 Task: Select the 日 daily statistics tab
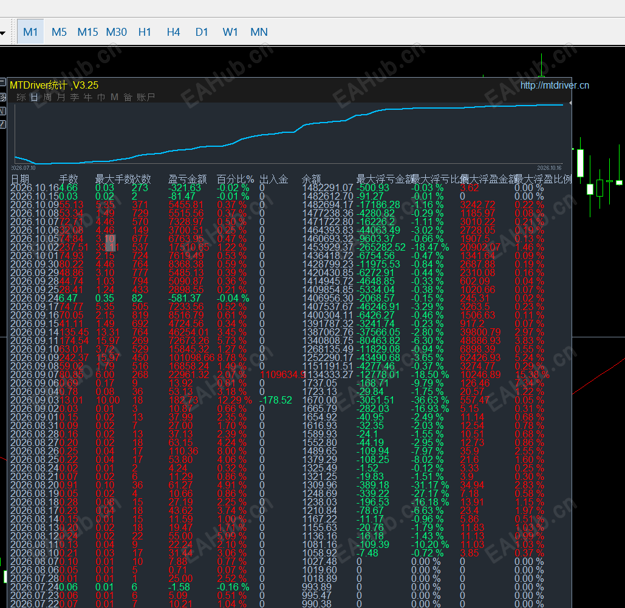coord(34,97)
